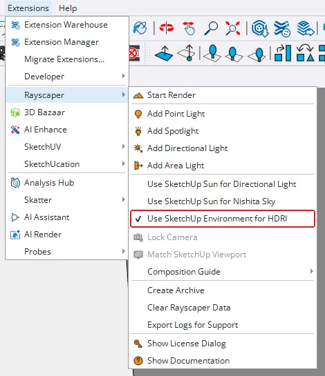Image resolution: width=325 pixels, height=376 pixels.
Task: Select the Pan hand tool icon
Action: tap(189, 28)
